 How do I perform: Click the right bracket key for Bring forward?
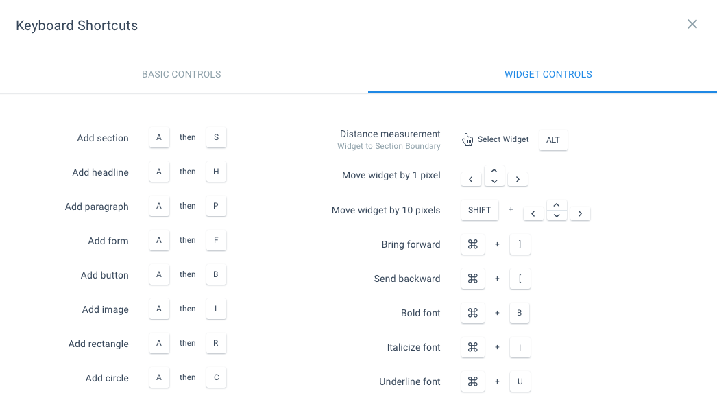click(x=520, y=244)
